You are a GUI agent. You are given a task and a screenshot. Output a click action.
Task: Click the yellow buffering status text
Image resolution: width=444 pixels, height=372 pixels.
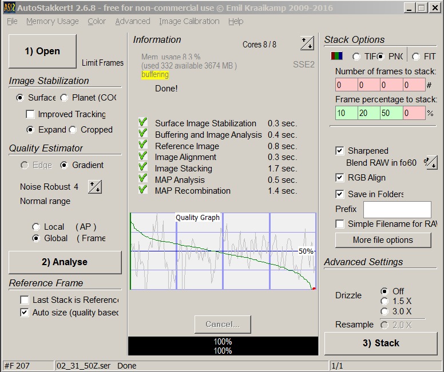pos(155,74)
